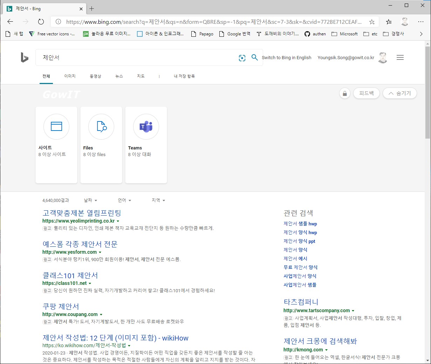The width and height of the screenshot is (431, 364).
Task: Open 제안서 크몽에 검색해봐 ad link
Action: [320, 341]
